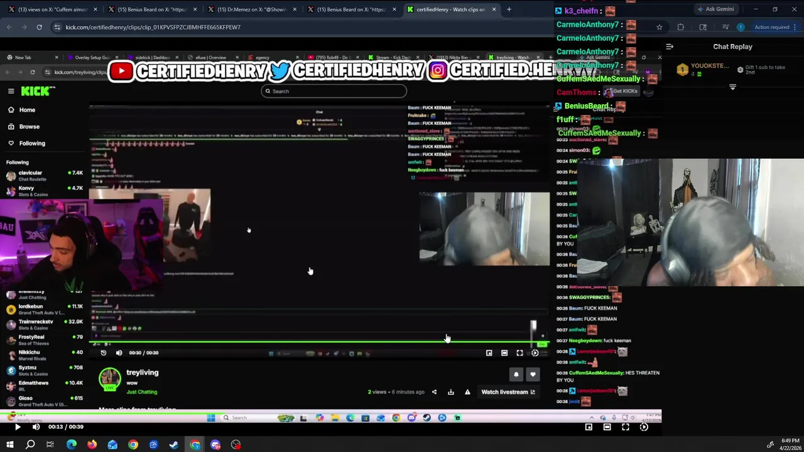Collapse the Chat Replay panel

pos(670,46)
